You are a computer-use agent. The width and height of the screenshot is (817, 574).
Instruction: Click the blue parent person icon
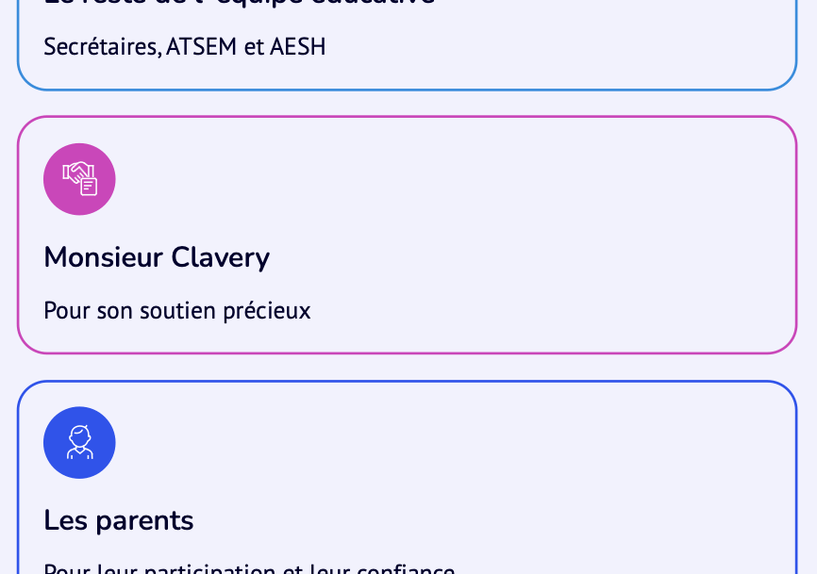click(79, 443)
